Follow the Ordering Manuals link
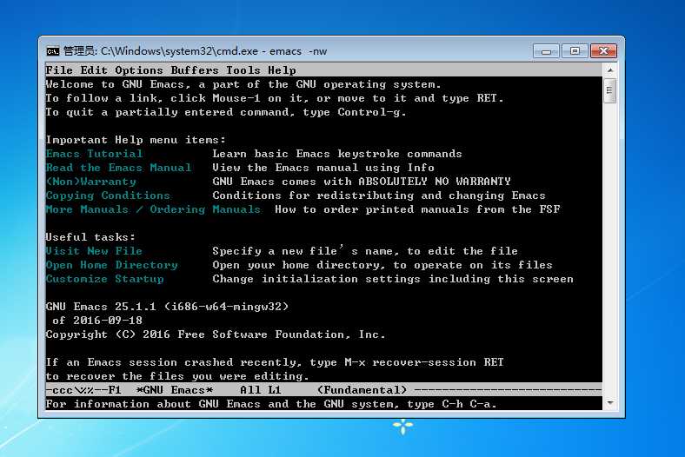685x457 pixels. click(x=205, y=209)
